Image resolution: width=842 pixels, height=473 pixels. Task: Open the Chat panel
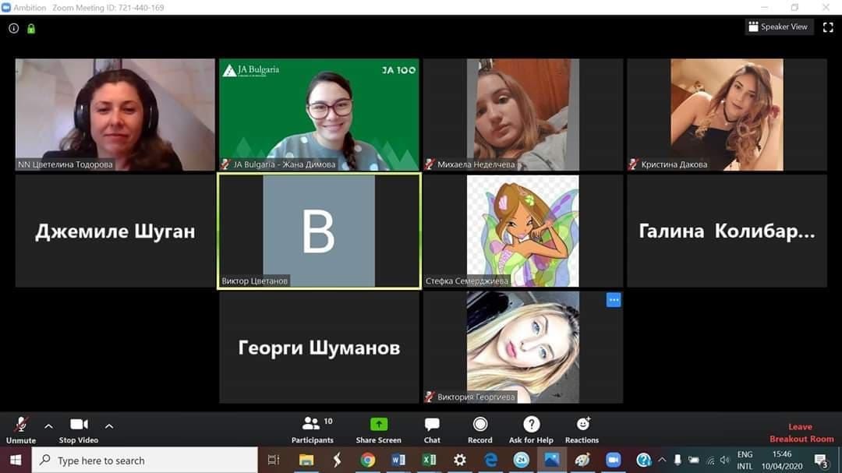[x=432, y=429]
